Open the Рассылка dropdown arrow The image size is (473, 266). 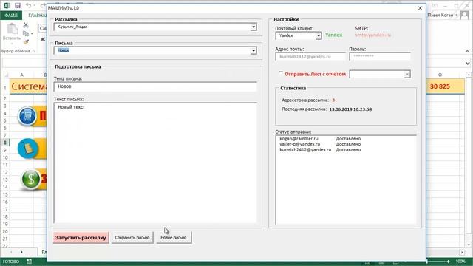(253, 27)
